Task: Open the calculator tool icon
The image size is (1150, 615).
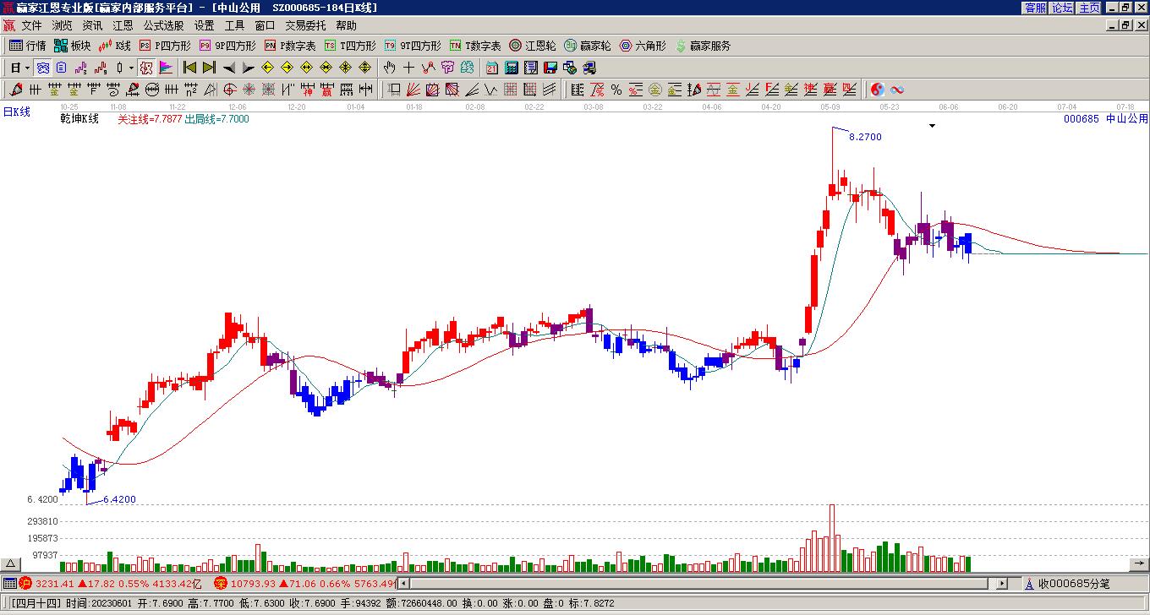Action: [x=512, y=68]
